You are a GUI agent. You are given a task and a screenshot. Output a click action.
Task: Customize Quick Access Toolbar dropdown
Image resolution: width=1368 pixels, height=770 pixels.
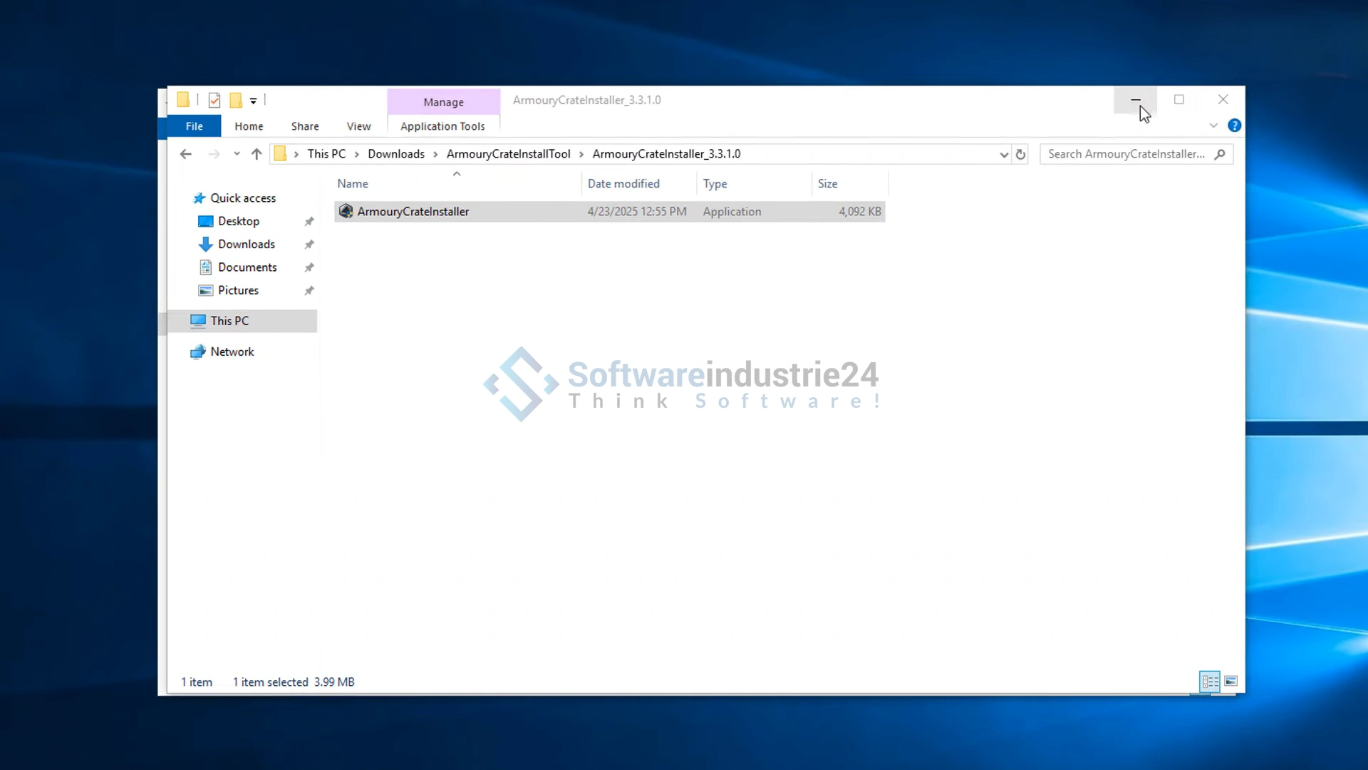click(x=253, y=101)
